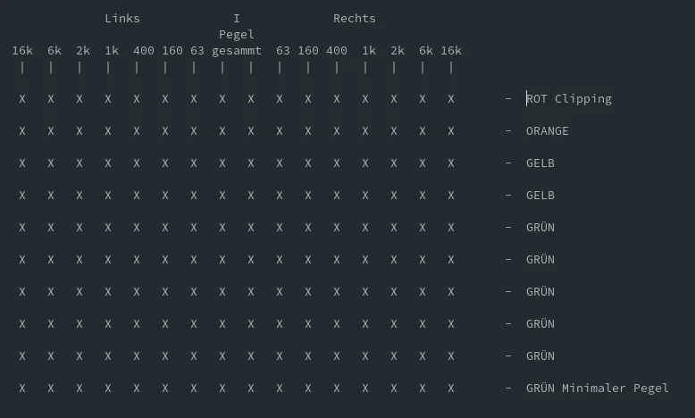Click the 'ROT Clipping' row label
The width and height of the screenshot is (695, 418).
coord(569,98)
